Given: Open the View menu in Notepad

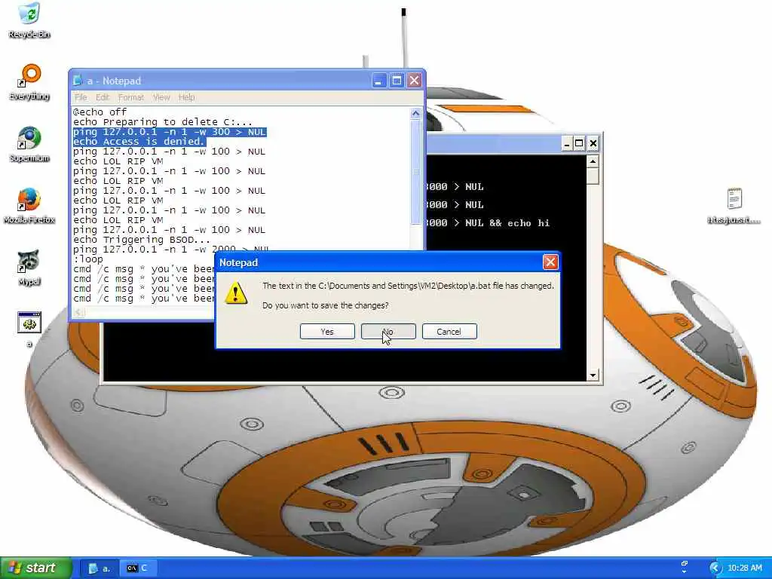Looking at the screenshot, I should click(x=161, y=97).
